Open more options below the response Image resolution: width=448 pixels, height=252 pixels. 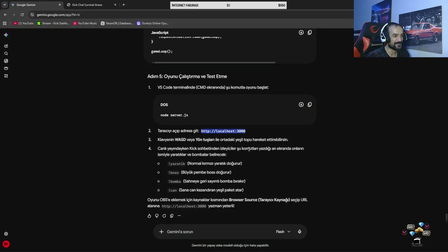click(179, 216)
